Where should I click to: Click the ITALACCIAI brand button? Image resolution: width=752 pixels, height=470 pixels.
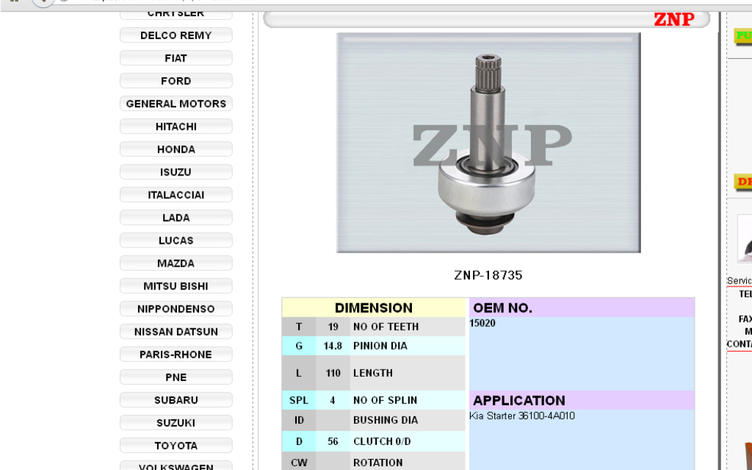click(x=176, y=195)
